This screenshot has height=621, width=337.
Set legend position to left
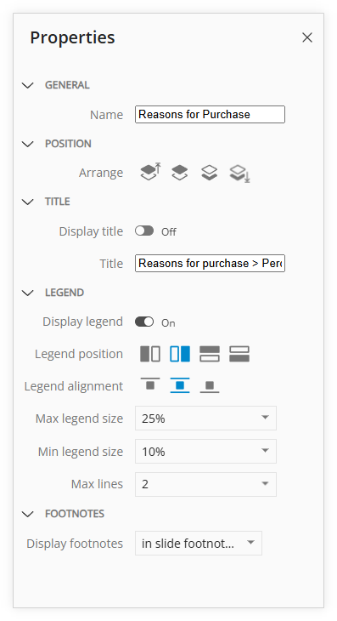tap(150, 354)
